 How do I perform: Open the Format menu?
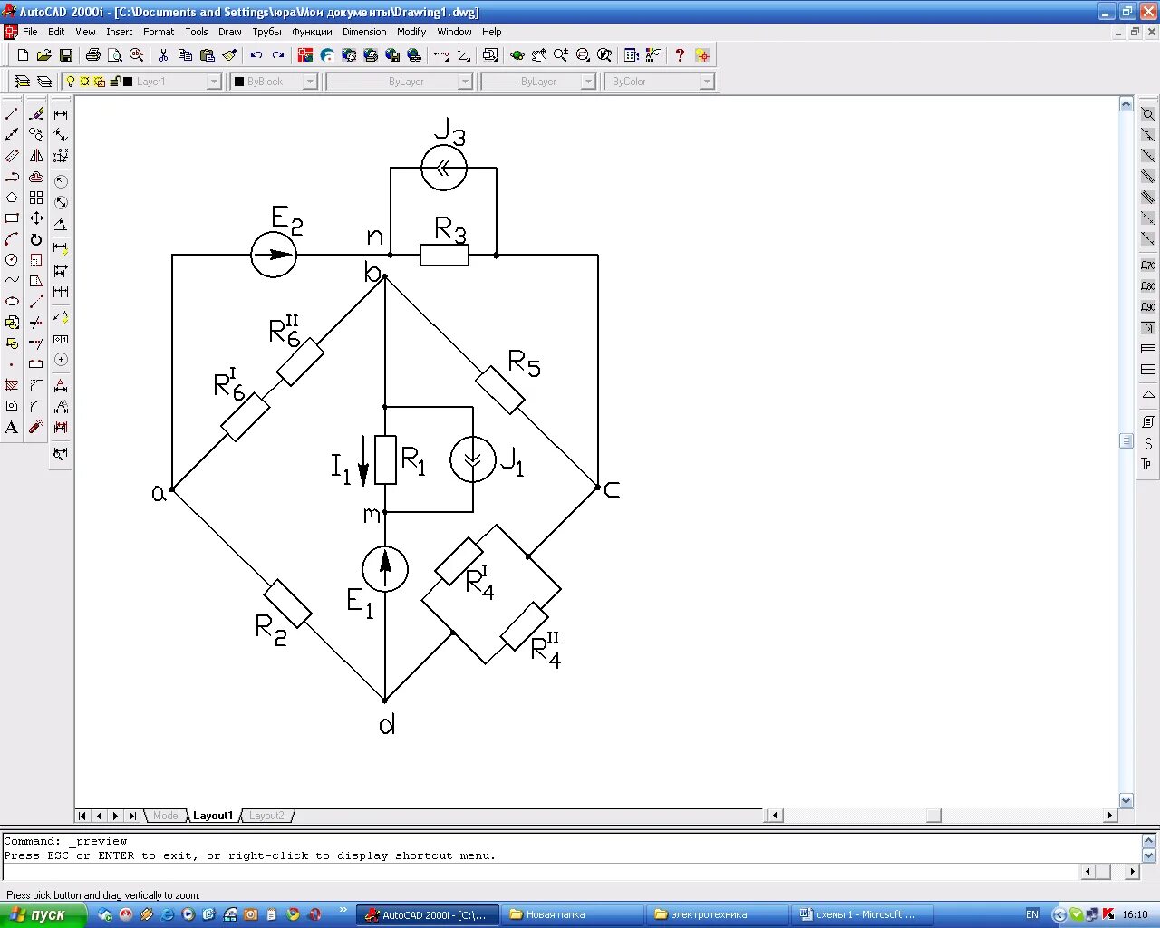[159, 32]
